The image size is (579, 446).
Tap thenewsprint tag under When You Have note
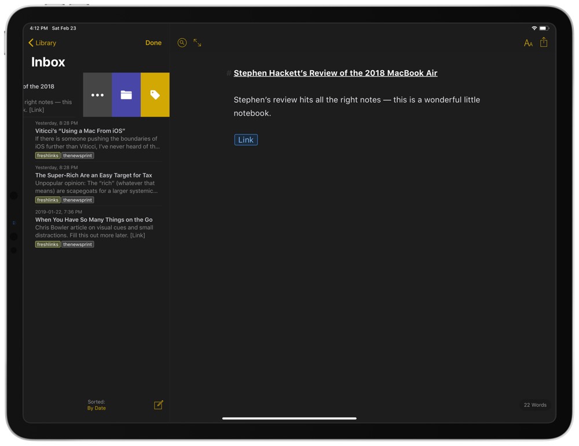(78, 244)
